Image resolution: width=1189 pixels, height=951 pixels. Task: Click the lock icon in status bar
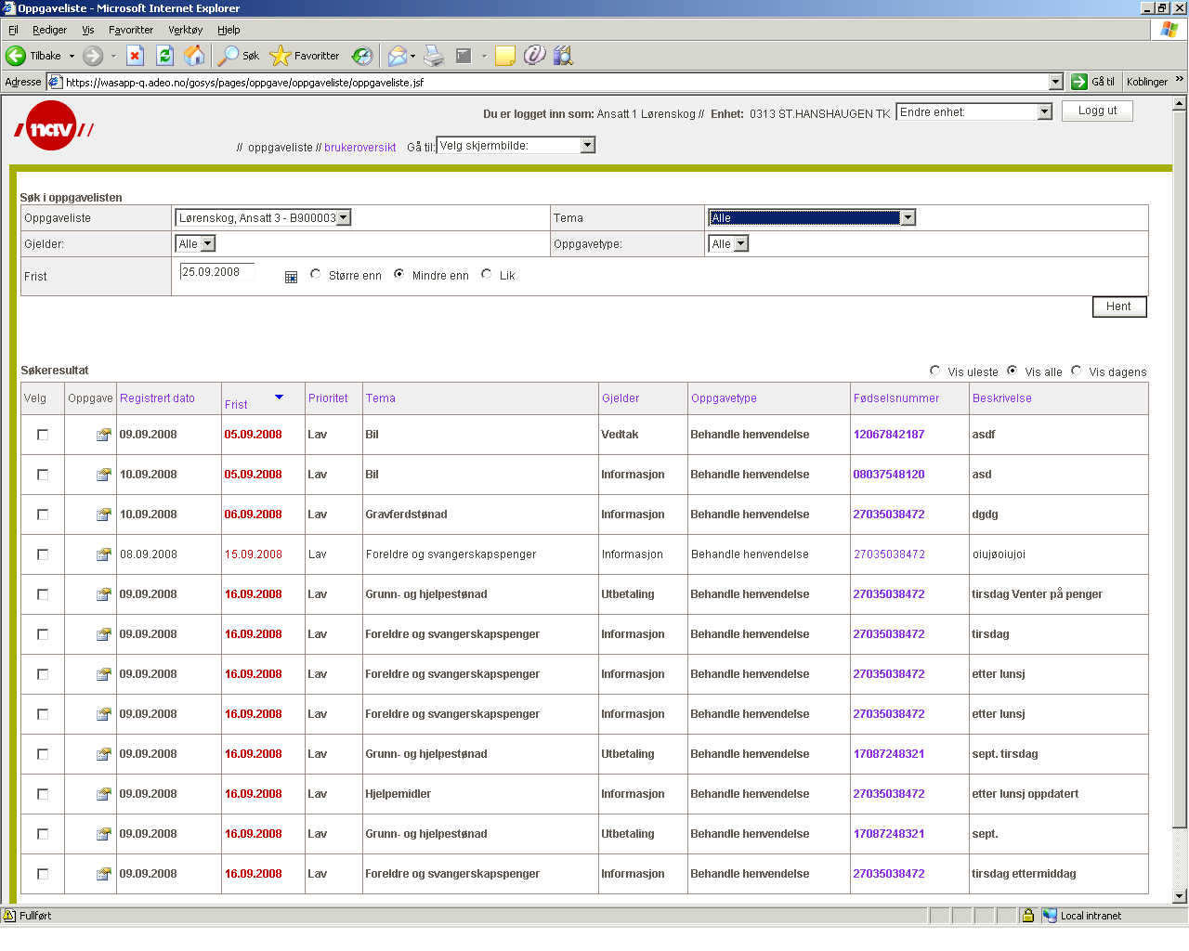[1028, 916]
